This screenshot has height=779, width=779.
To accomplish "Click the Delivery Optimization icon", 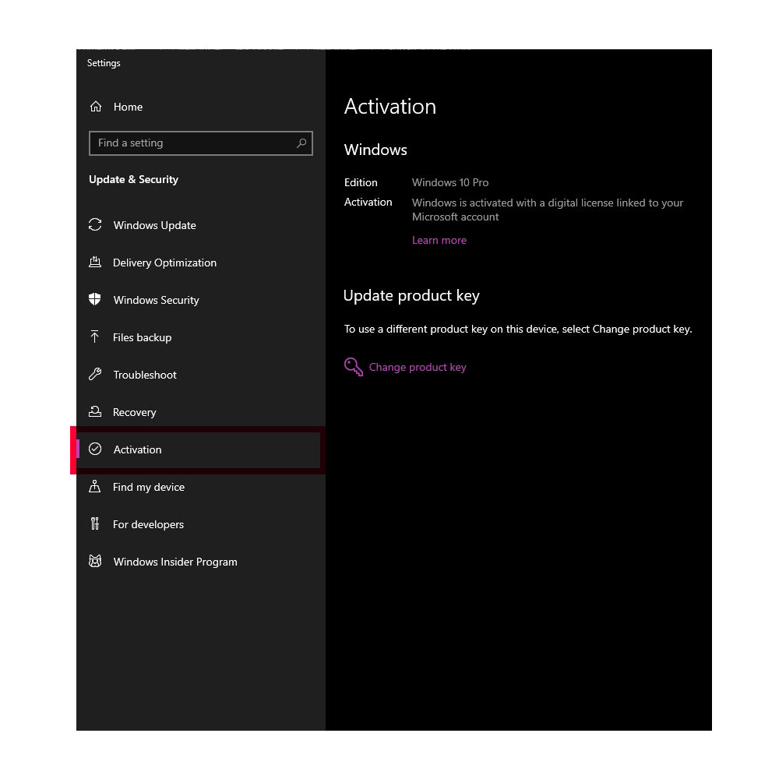I will [x=95, y=263].
